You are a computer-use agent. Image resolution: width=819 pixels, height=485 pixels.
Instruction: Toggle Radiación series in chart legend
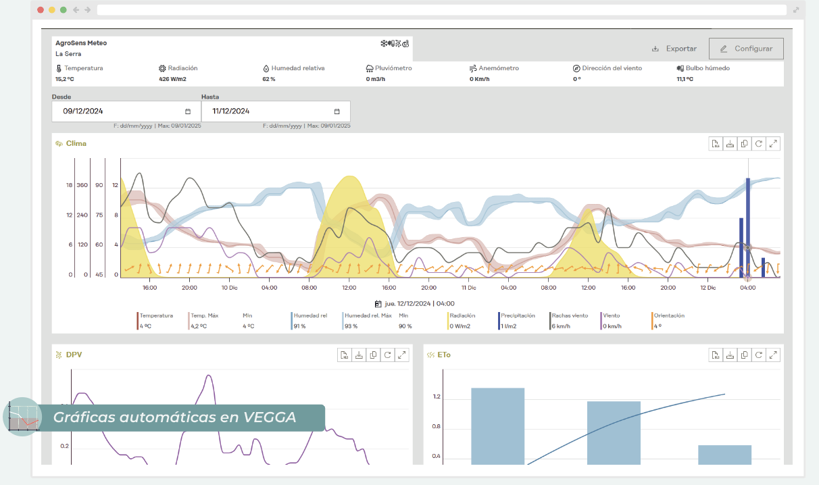click(x=462, y=315)
